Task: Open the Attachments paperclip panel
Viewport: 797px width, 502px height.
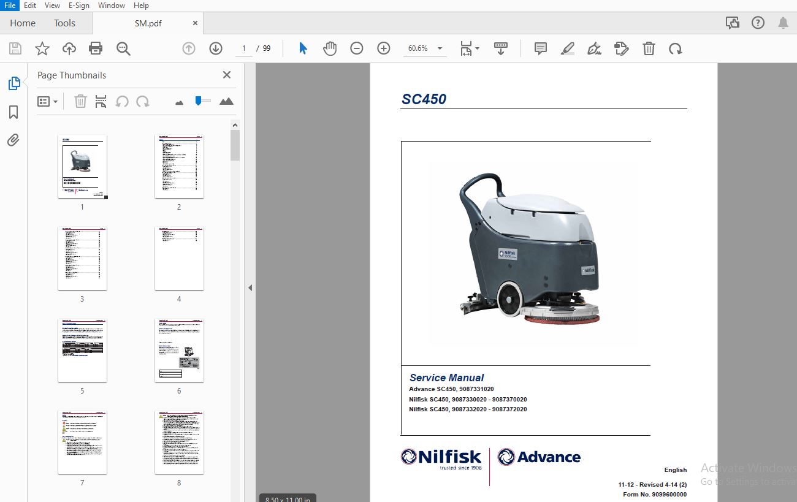Action: point(13,140)
